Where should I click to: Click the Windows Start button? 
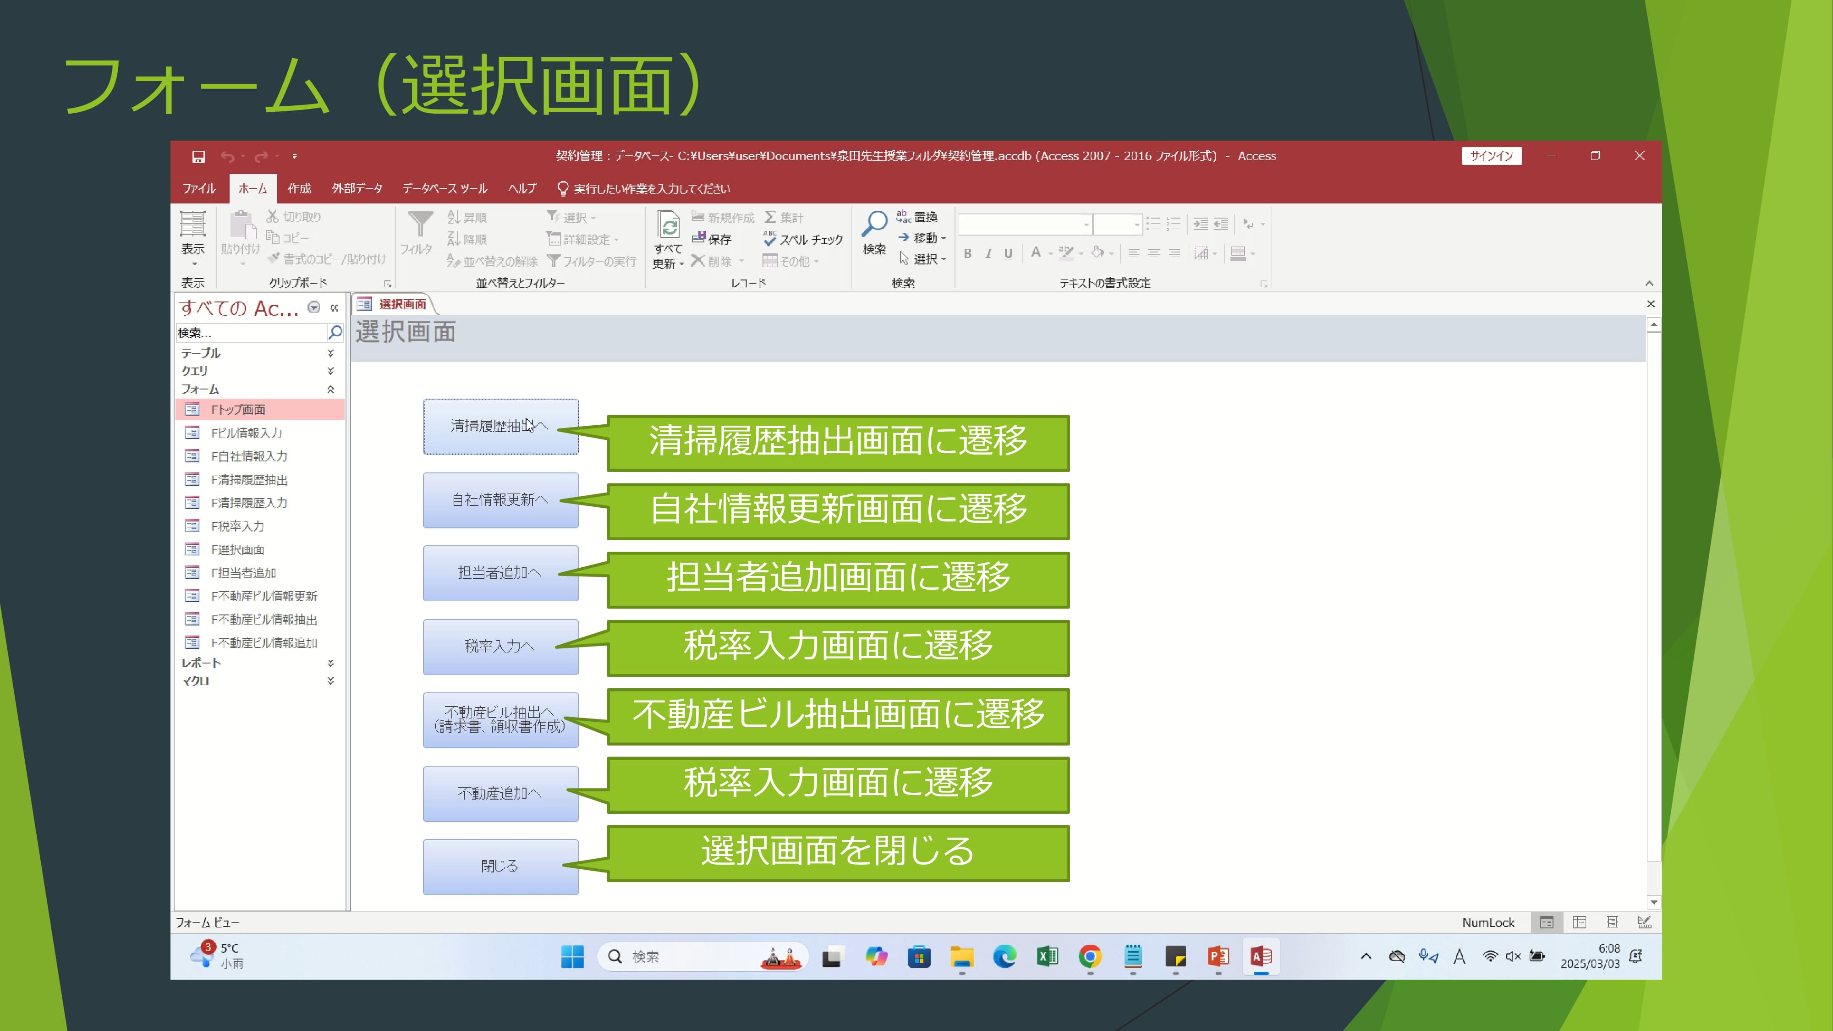click(572, 956)
